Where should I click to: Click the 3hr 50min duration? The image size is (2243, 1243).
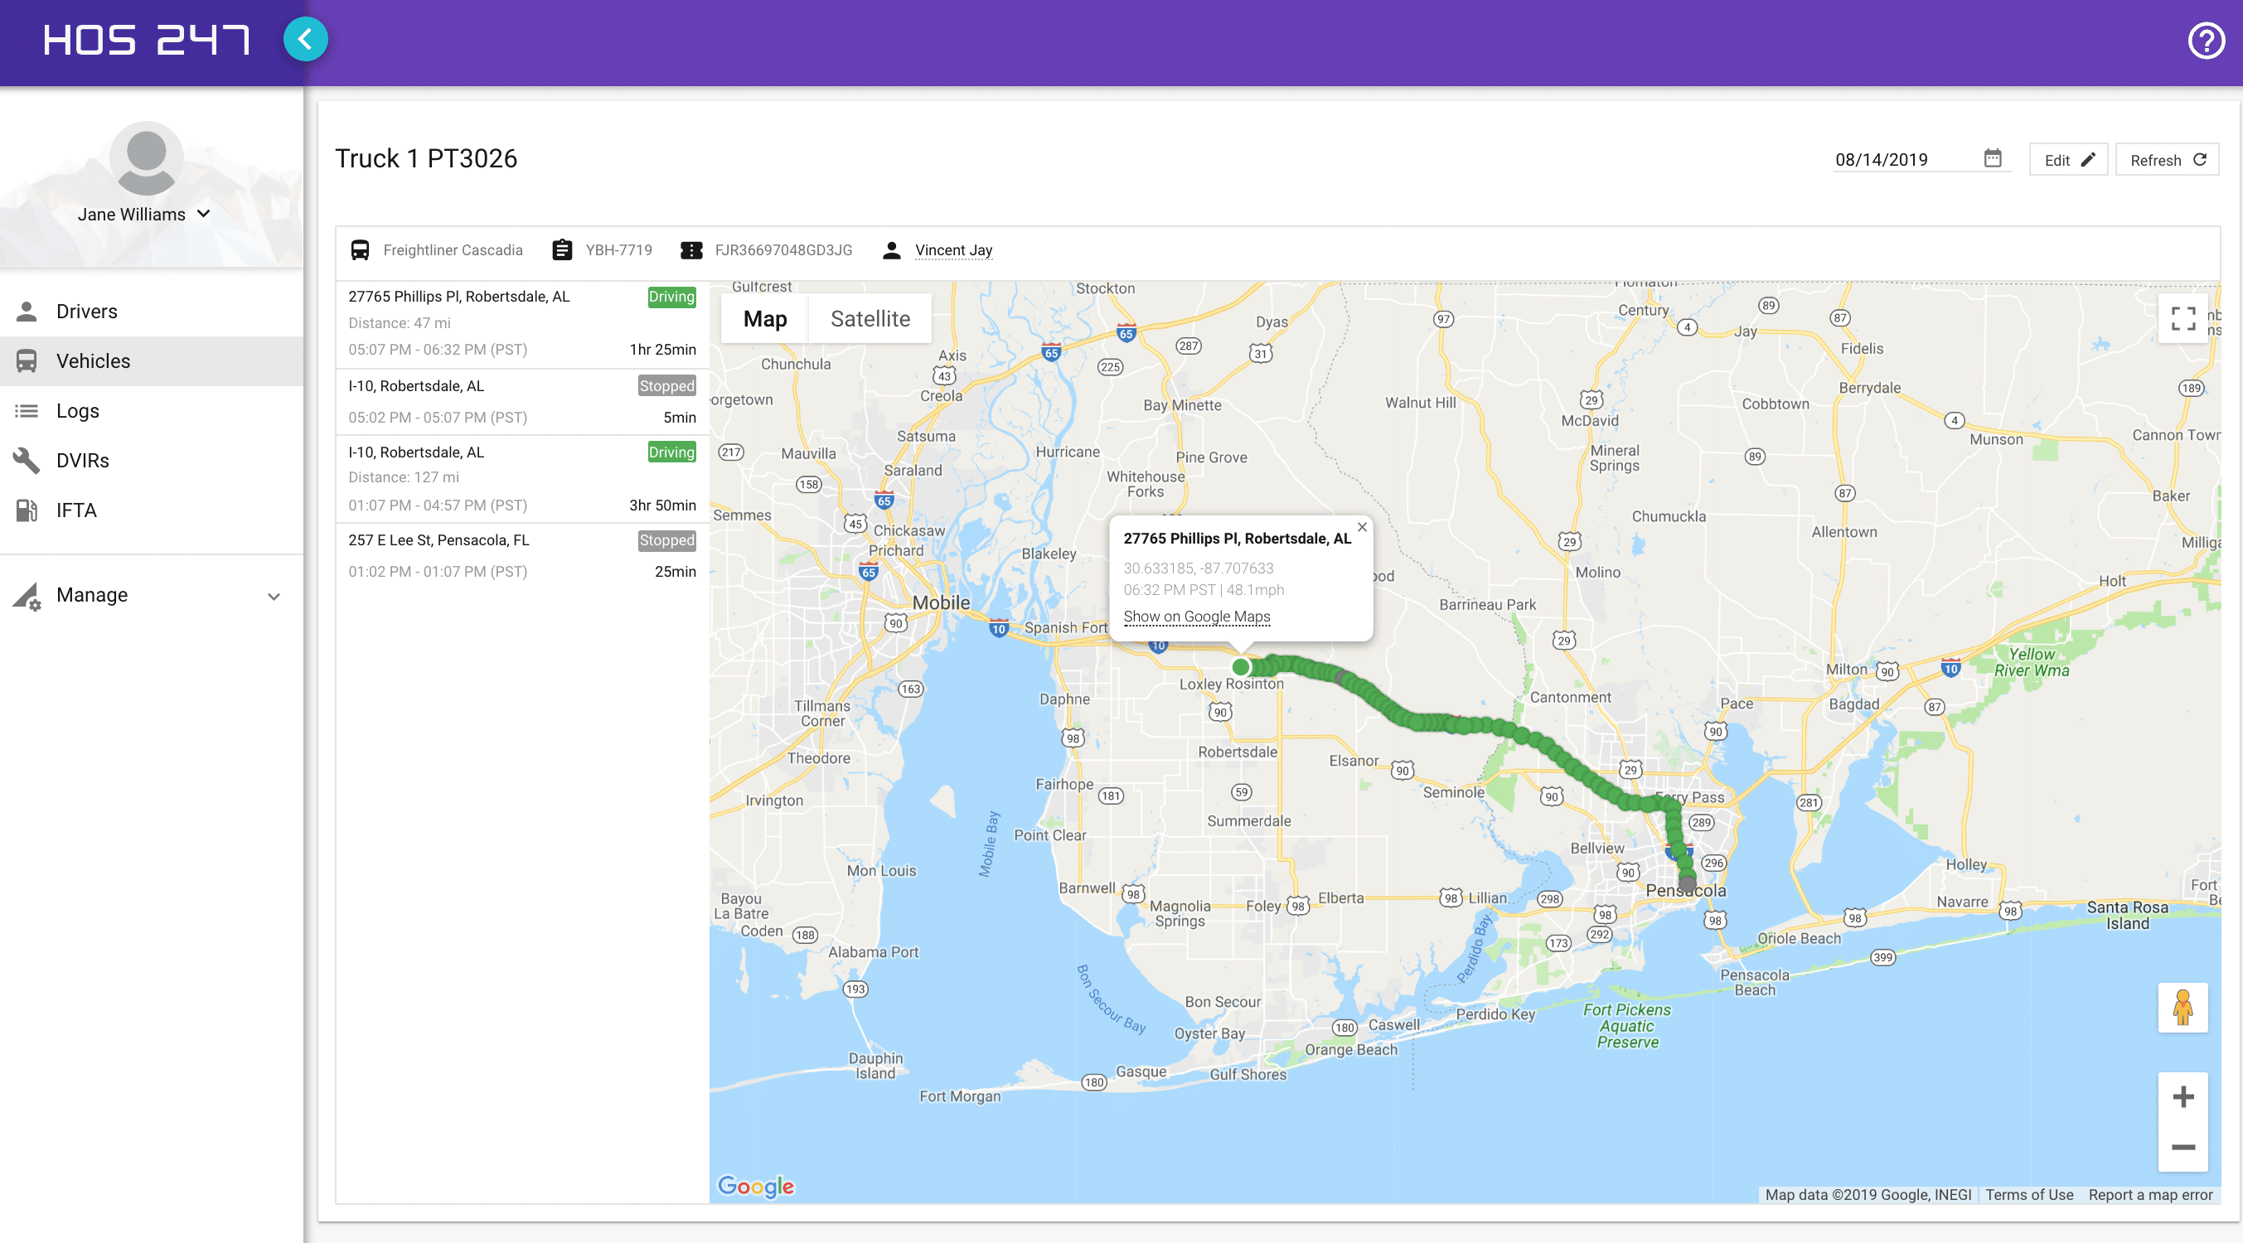coord(661,505)
